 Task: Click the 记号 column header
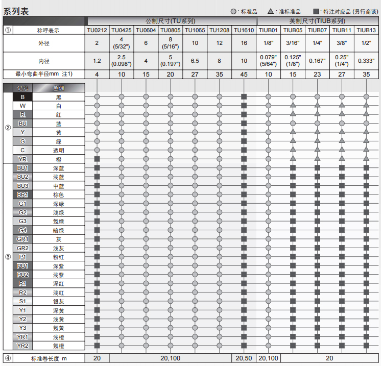click(22, 88)
